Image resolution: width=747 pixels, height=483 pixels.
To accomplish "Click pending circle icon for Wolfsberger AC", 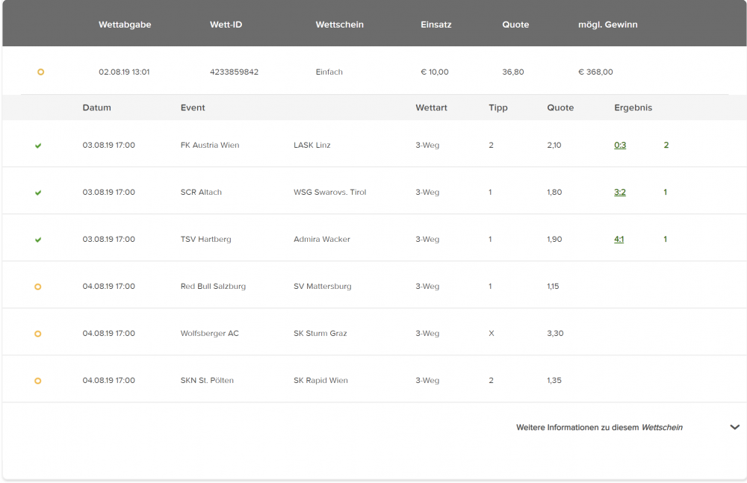I will pyautogui.click(x=38, y=334).
